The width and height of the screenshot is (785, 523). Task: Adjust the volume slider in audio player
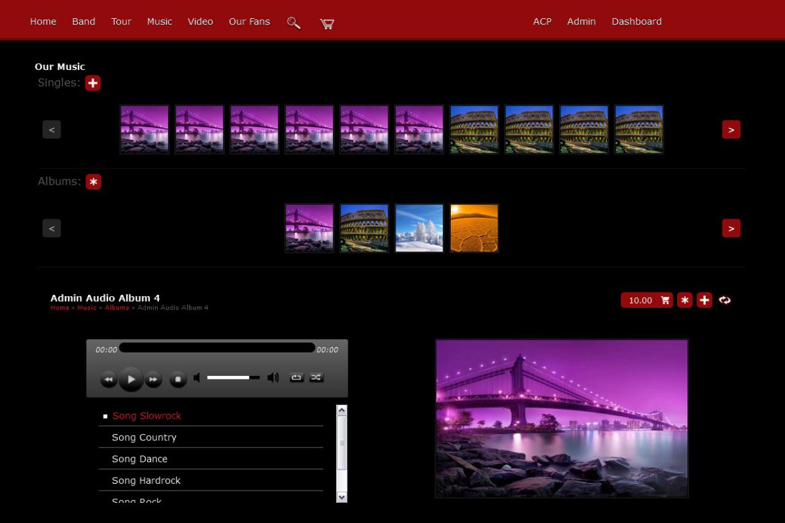coord(233,378)
